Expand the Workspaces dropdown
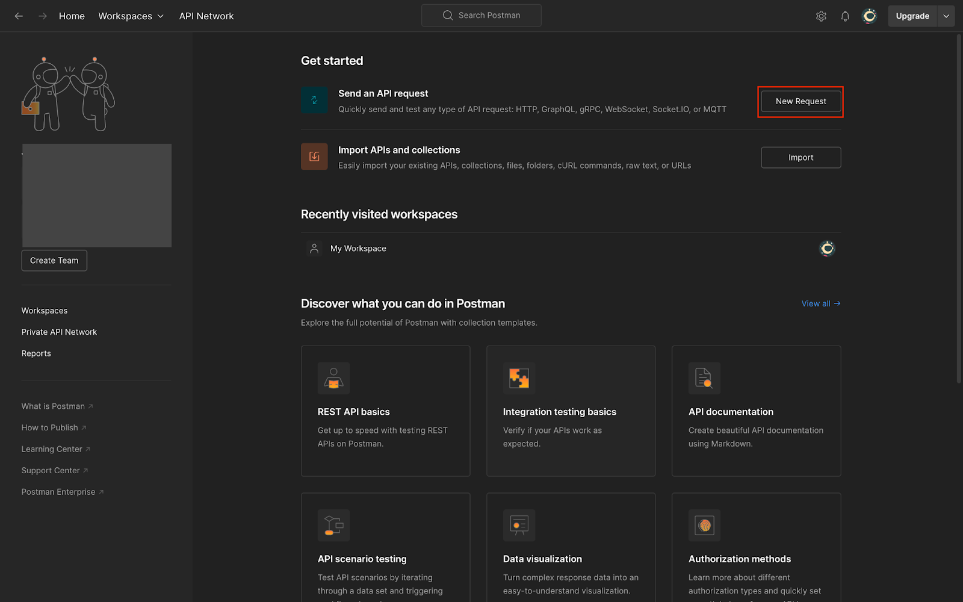The image size is (963, 602). (131, 16)
